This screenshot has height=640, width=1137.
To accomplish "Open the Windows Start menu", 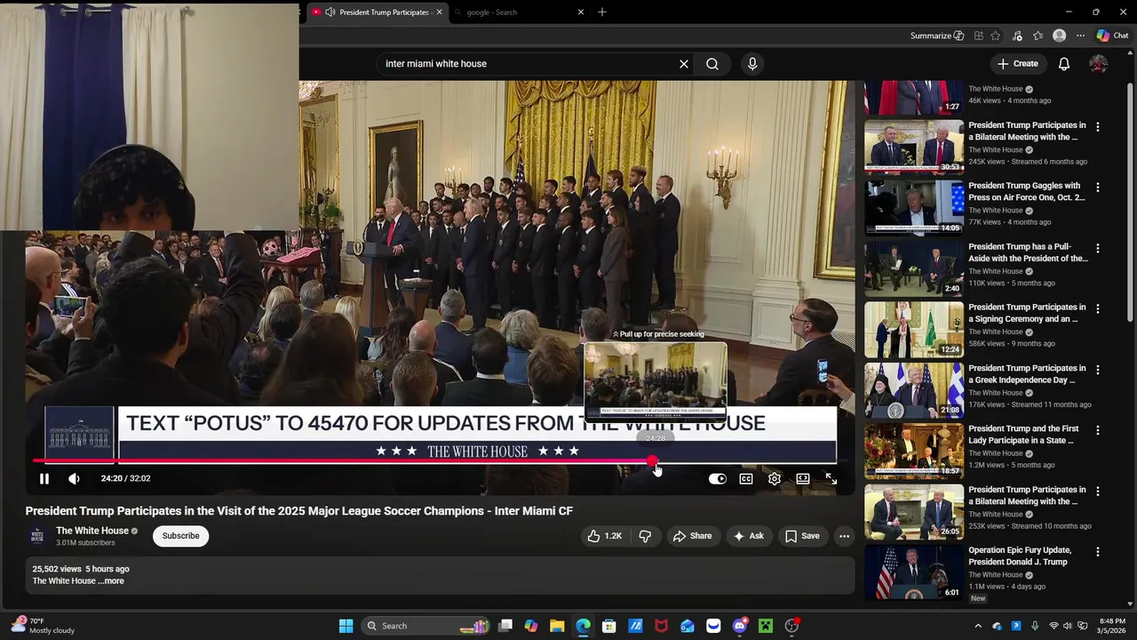I will point(346,626).
